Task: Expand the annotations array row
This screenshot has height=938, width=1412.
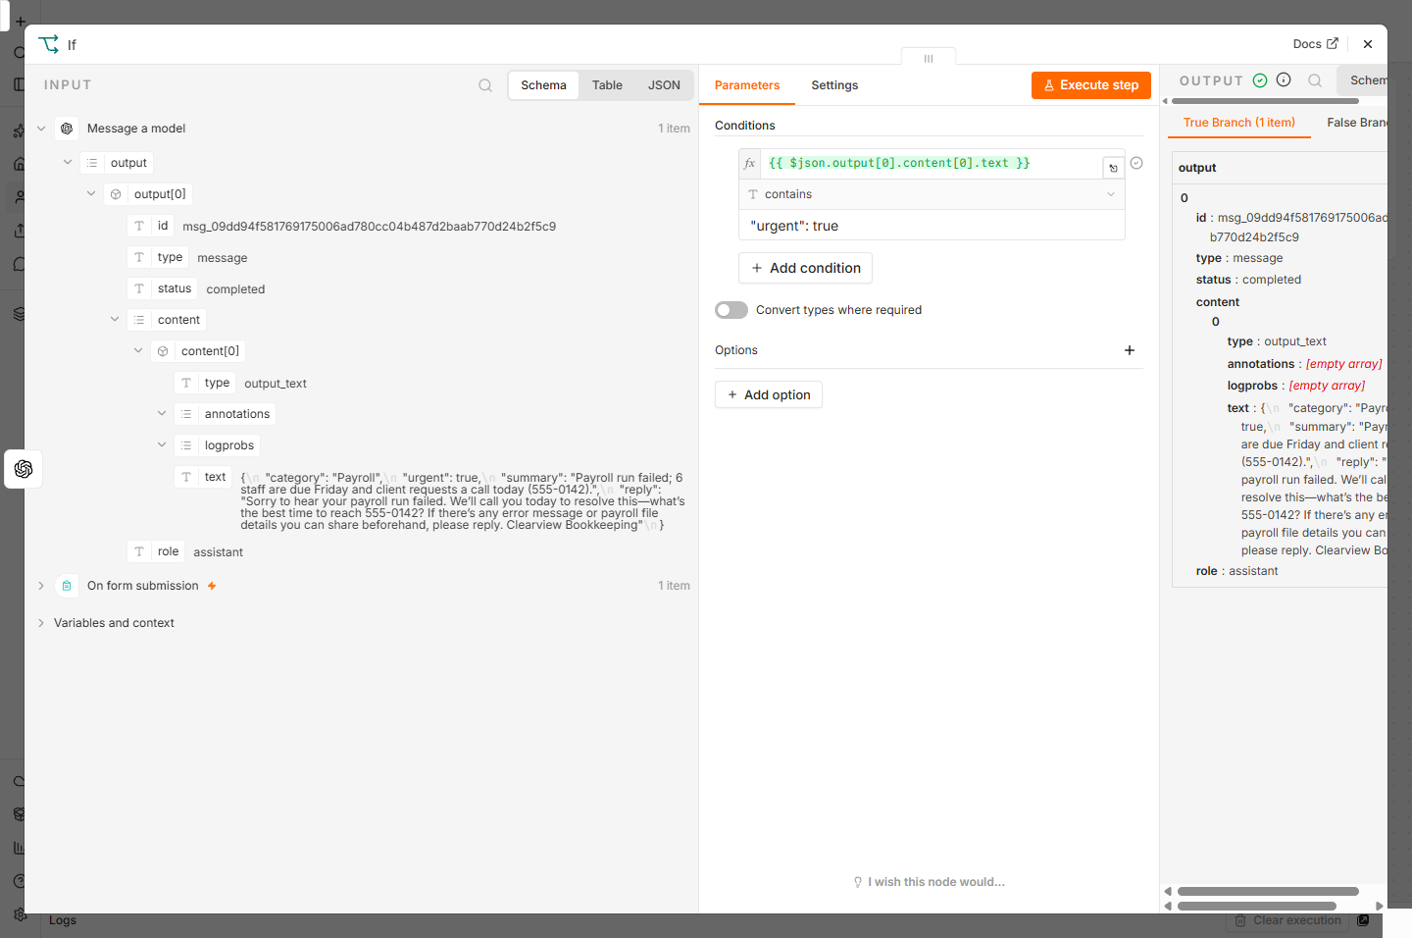Action: click(162, 414)
